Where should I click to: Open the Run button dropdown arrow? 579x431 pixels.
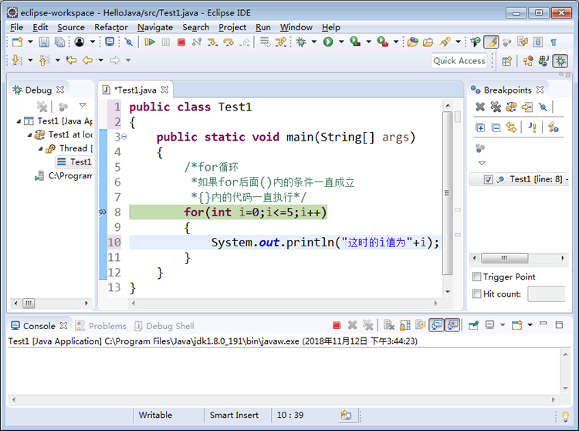pyautogui.click(x=340, y=42)
